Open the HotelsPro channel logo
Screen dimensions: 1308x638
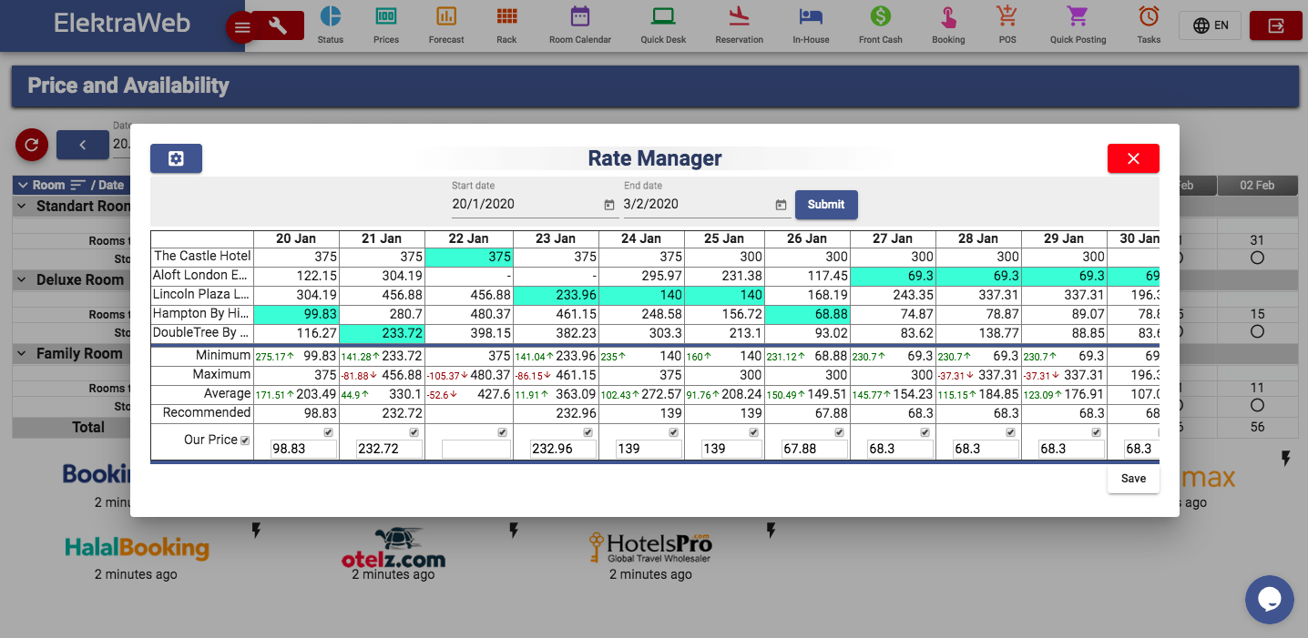[x=650, y=547]
